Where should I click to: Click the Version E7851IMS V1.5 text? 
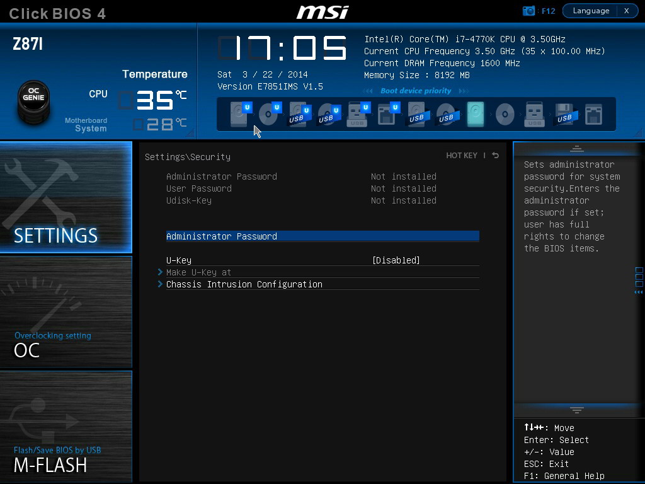(270, 86)
